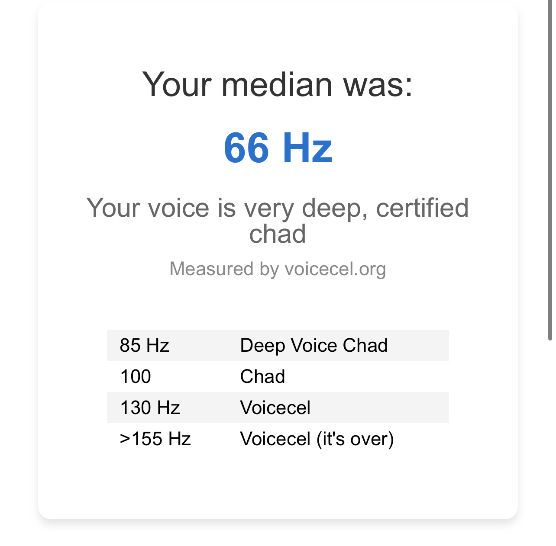Viewport: 556px width, 546px height.
Task: Click the blank card area above the heading
Action: [x=278, y=35]
